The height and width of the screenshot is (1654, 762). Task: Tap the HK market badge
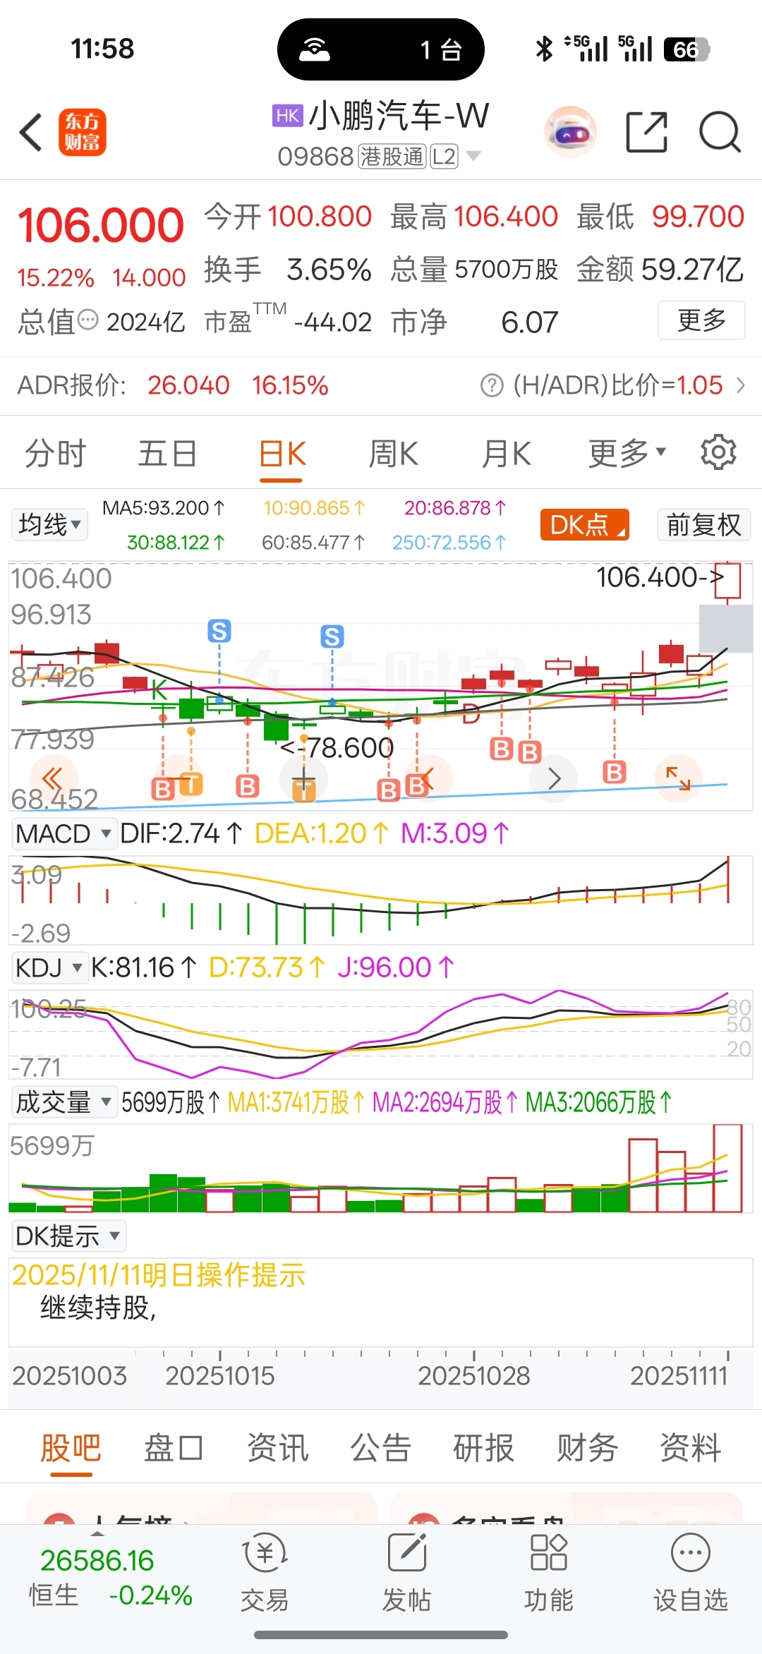click(x=288, y=116)
